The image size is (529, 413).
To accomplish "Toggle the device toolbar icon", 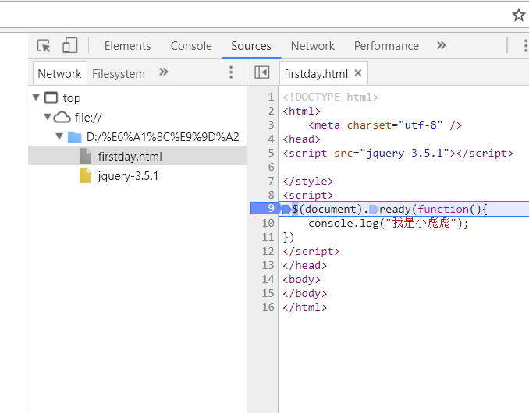I will coord(70,45).
